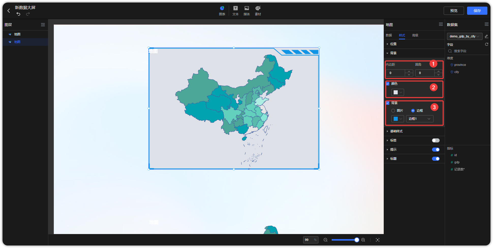Click the # icon beside gdp
The image size is (493, 248).
452,162
